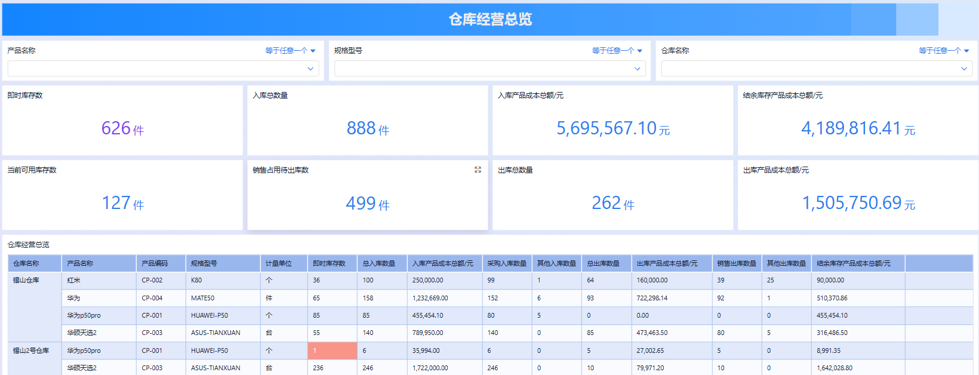Click the 789,950.00 inbound cost cell
Viewport: 979px width, 375px height.
pyautogui.click(x=445, y=333)
